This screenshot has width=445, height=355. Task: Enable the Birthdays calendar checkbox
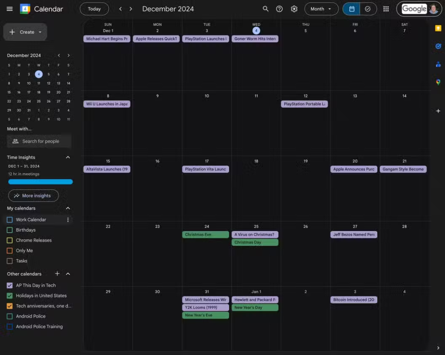click(10, 230)
